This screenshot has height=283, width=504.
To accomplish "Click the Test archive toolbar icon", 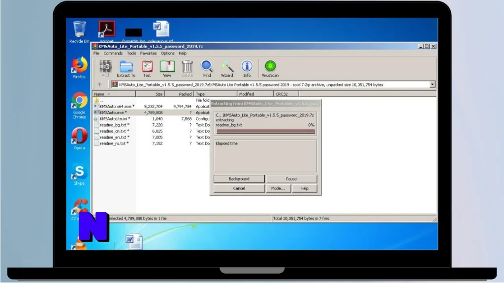I will pyautogui.click(x=147, y=69).
